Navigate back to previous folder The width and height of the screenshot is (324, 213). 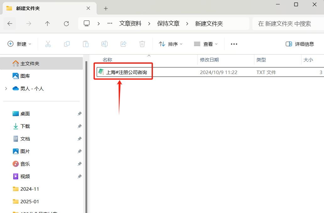(10, 24)
